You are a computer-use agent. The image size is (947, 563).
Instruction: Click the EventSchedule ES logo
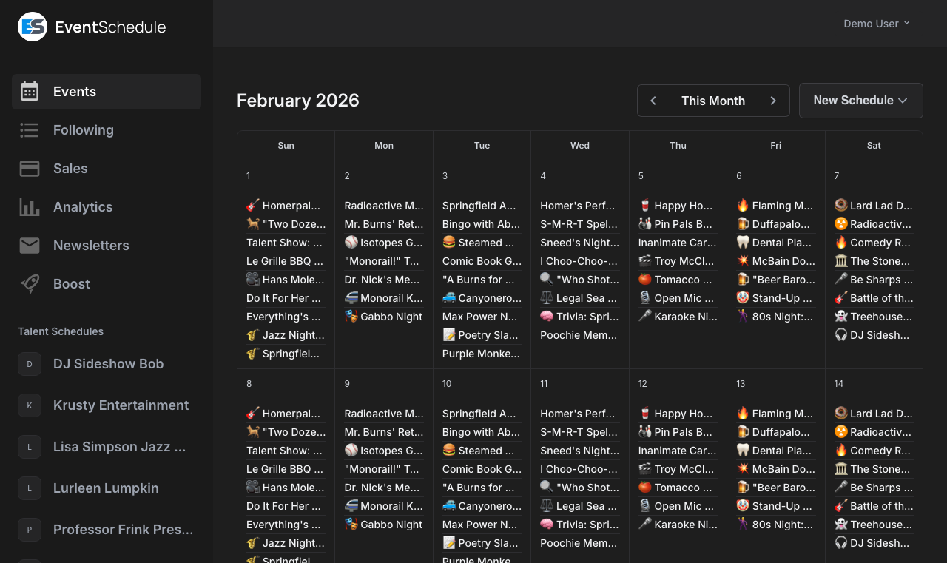[x=30, y=26]
